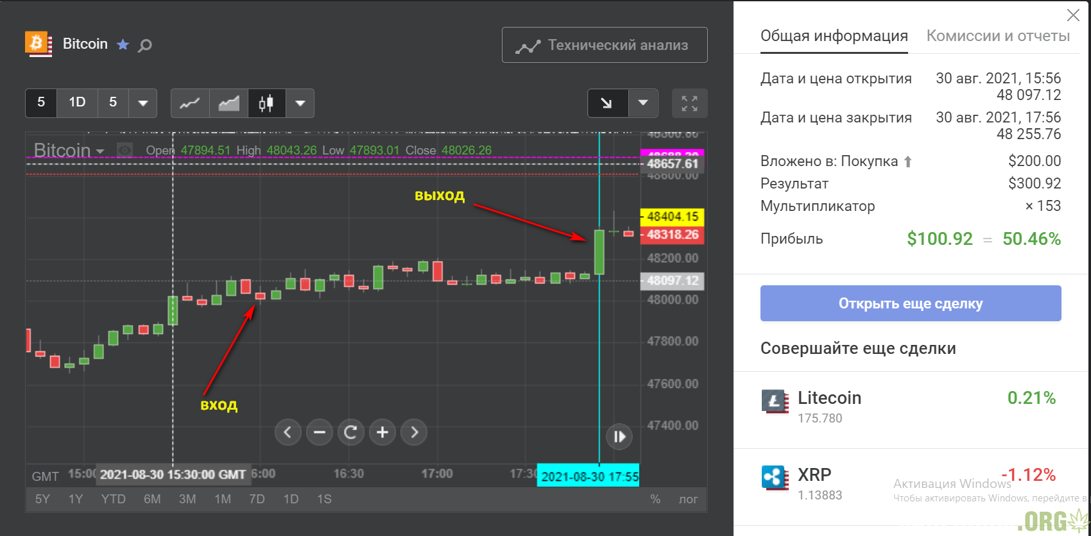Switch to line chart type
Image resolution: width=1091 pixels, height=536 pixels.
point(190,103)
